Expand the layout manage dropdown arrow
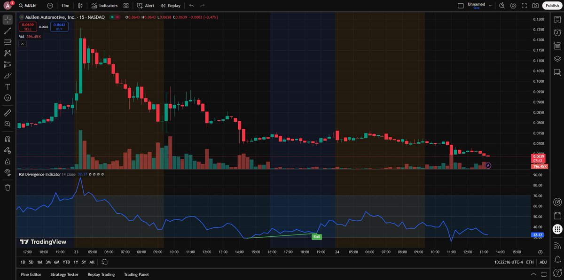Screen dimensions: 564x280 490,6
